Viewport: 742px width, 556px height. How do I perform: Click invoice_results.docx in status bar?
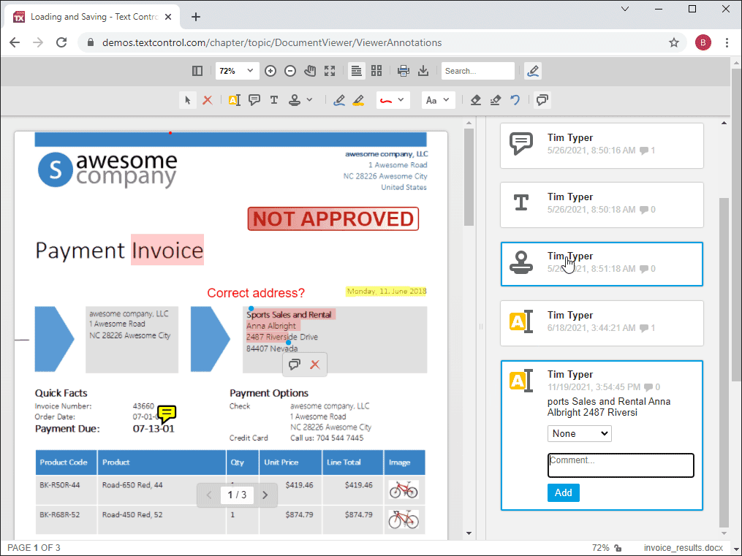(684, 548)
